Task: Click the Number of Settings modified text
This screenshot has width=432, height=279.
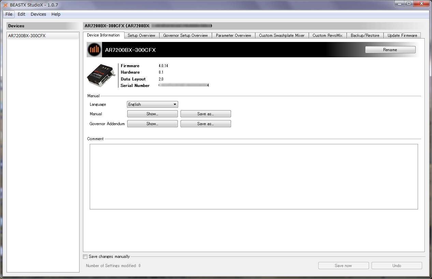Action: pos(113,266)
